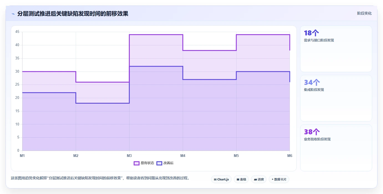383x194 pixels.
Task: Click the 0 y-axis value
Action: [18, 151]
